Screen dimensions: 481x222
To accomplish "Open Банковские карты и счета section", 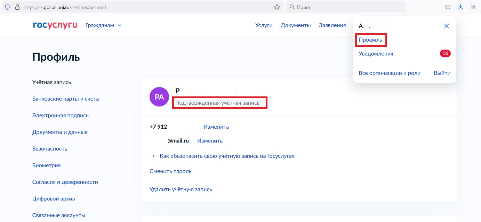I will point(65,99).
